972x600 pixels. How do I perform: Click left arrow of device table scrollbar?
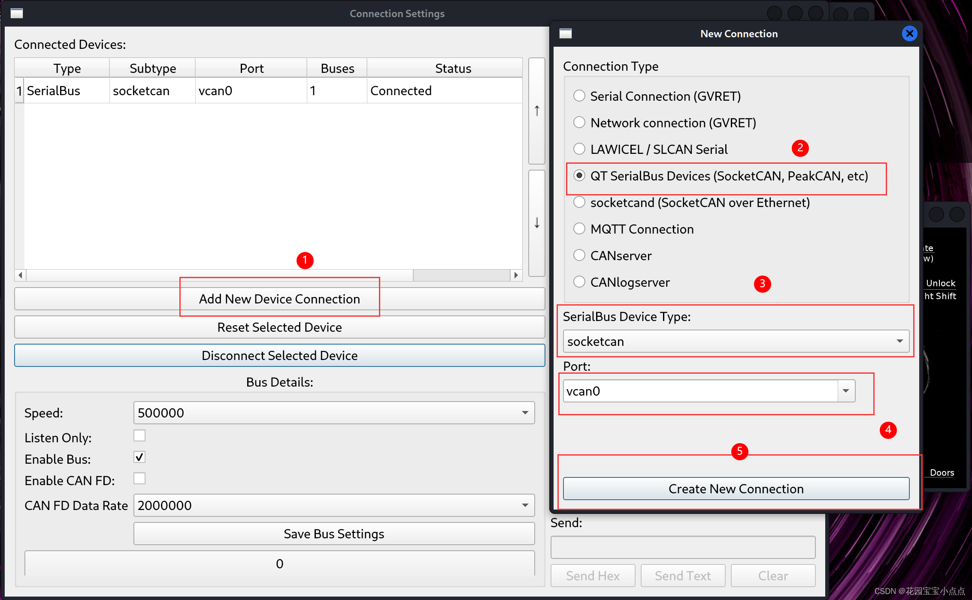point(20,275)
